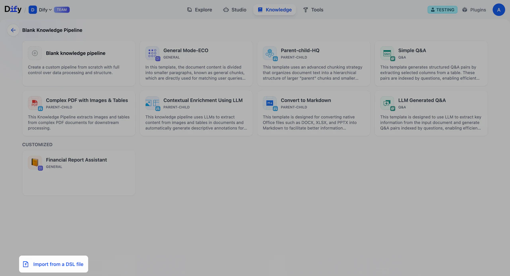Image resolution: width=510 pixels, height=276 pixels.
Task: Click the Blank Knowledge Pipeline page heading
Action: 52,30
